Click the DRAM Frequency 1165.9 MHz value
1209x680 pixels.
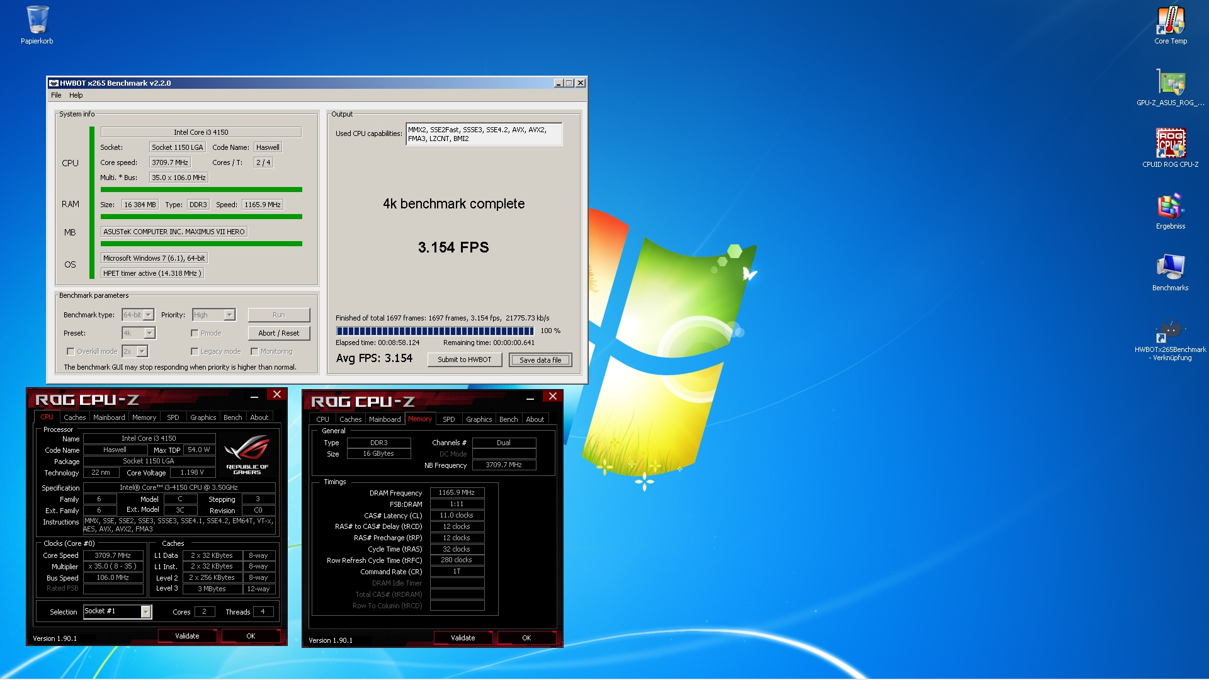[x=457, y=493]
